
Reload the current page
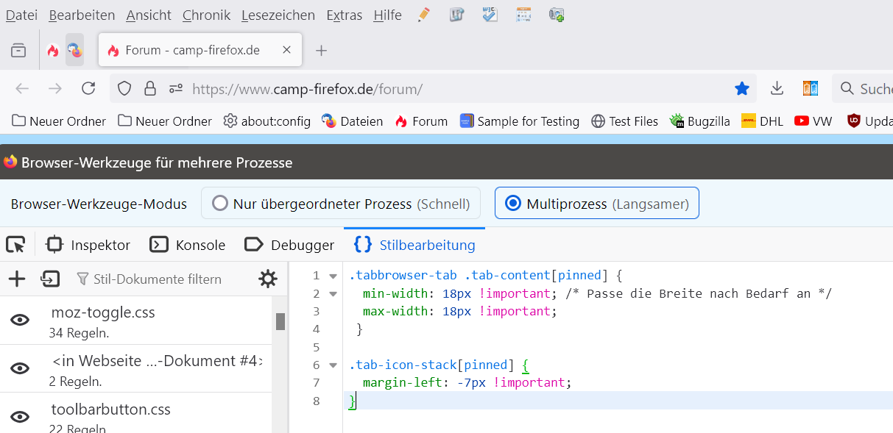(x=88, y=89)
